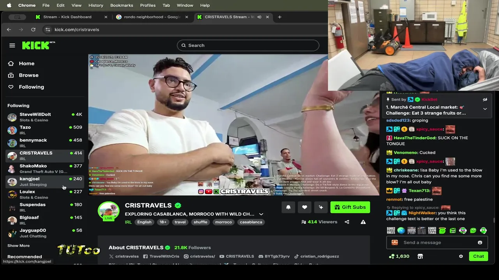Click the Search box
This screenshot has height=280, width=499.
pos(248,45)
